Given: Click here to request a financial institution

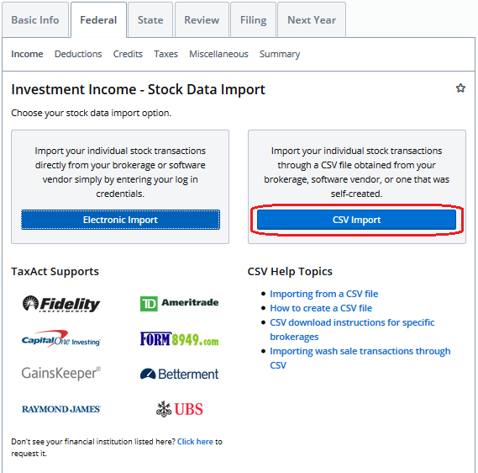Looking at the screenshot, I should click(x=195, y=442).
